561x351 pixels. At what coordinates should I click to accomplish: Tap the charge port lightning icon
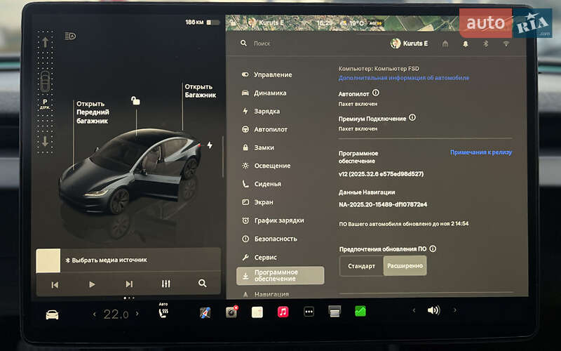click(210, 145)
